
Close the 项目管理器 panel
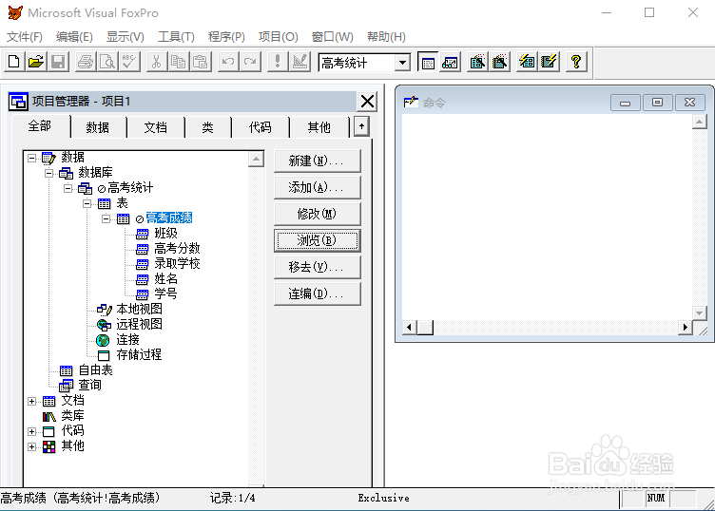pos(367,102)
